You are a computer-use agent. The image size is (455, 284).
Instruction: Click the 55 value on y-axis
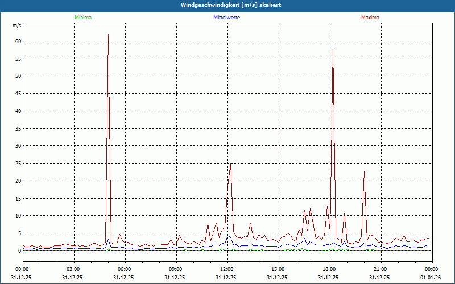[19, 59]
